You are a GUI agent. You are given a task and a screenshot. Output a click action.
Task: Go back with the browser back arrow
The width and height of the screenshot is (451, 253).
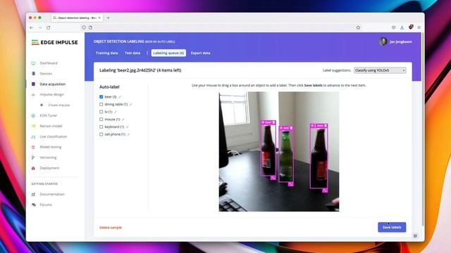coord(31,27)
